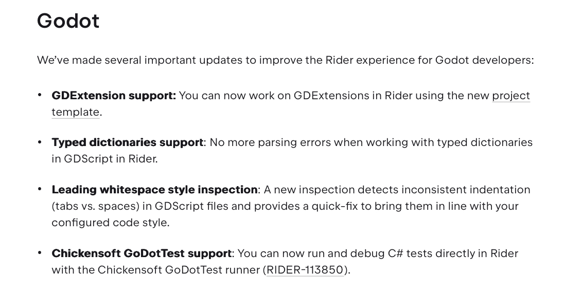Click the bullet before "Leading whitespace style inspection"
Image resolution: width=564 pixels, height=290 pixels.
(40, 189)
